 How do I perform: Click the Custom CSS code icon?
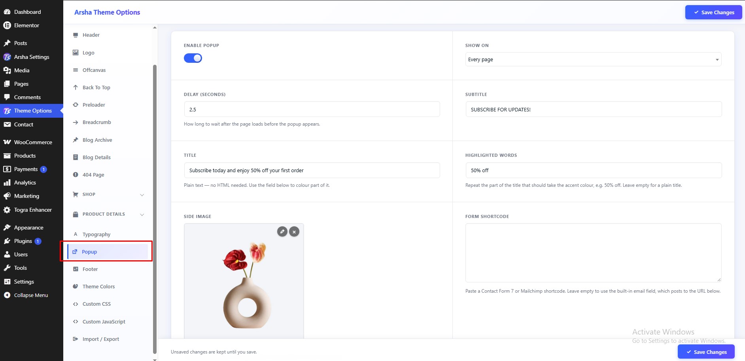76,304
